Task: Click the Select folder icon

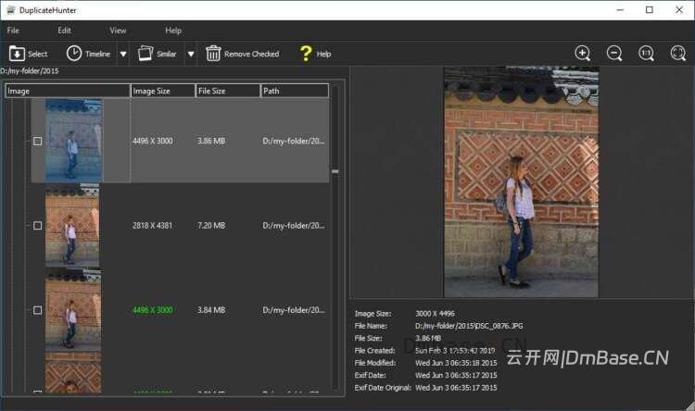Action: (x=17, y=54)
